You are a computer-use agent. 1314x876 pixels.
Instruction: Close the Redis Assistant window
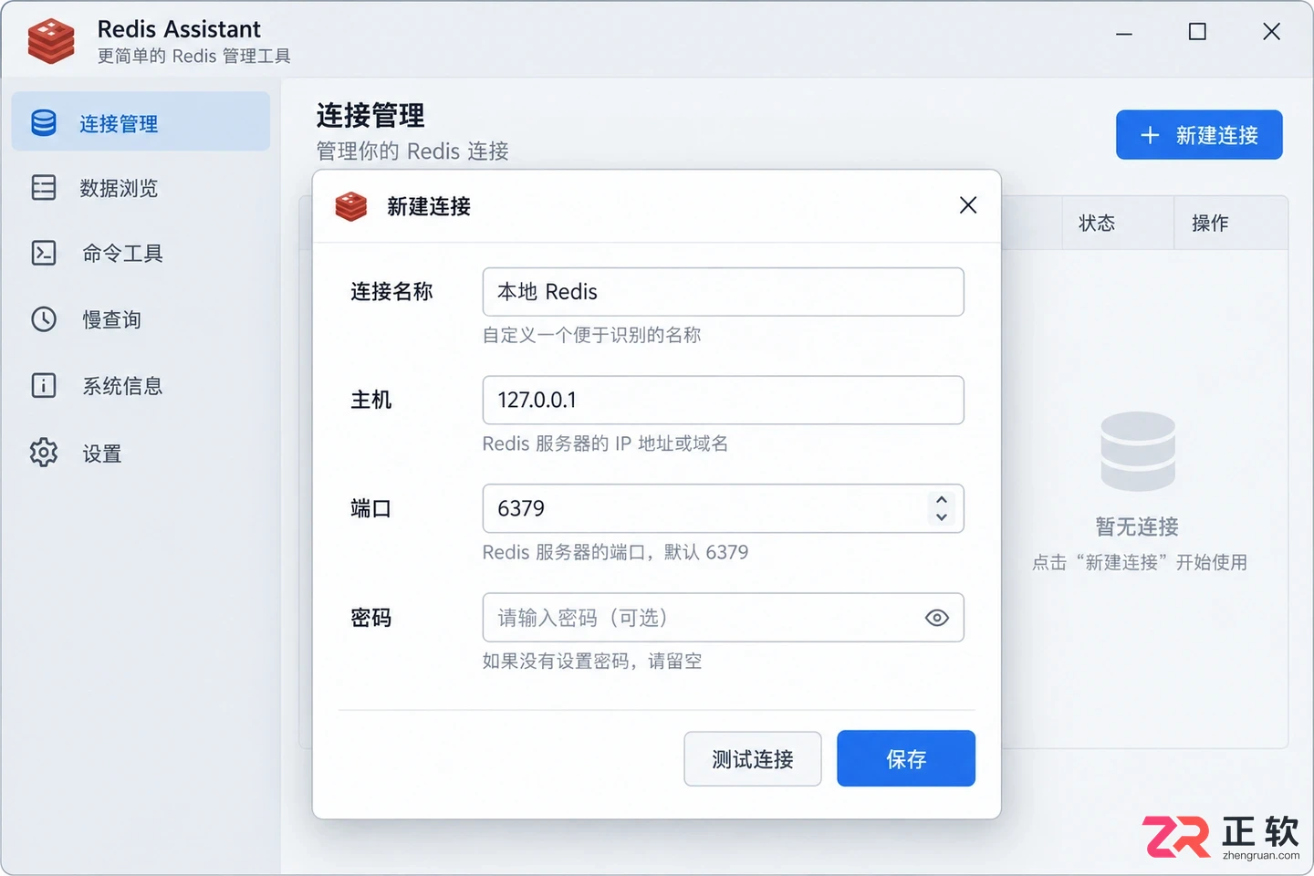[1271, 32]
